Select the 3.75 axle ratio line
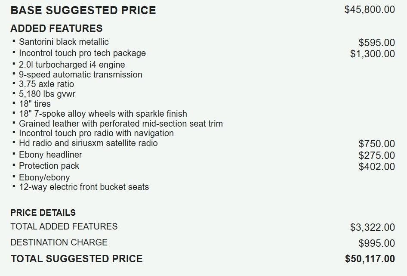Screen dimensions: 407x276 pos(46,84)
